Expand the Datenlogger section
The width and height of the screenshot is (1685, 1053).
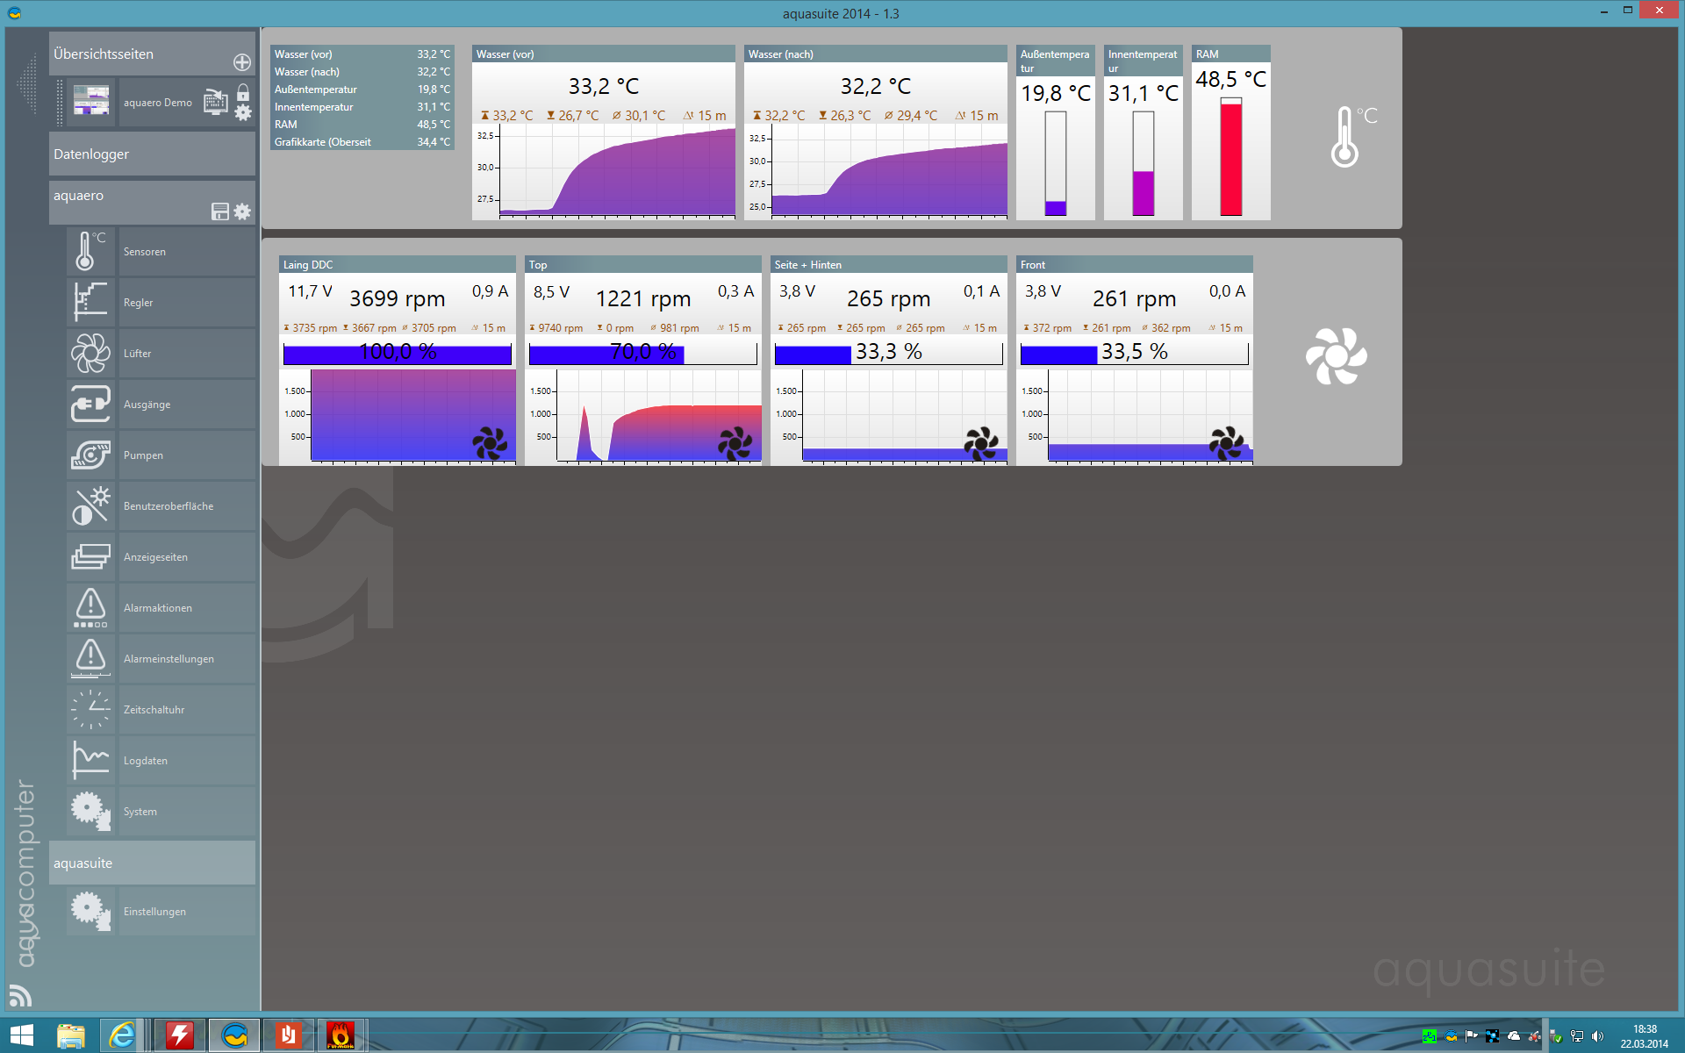(152, 154)
